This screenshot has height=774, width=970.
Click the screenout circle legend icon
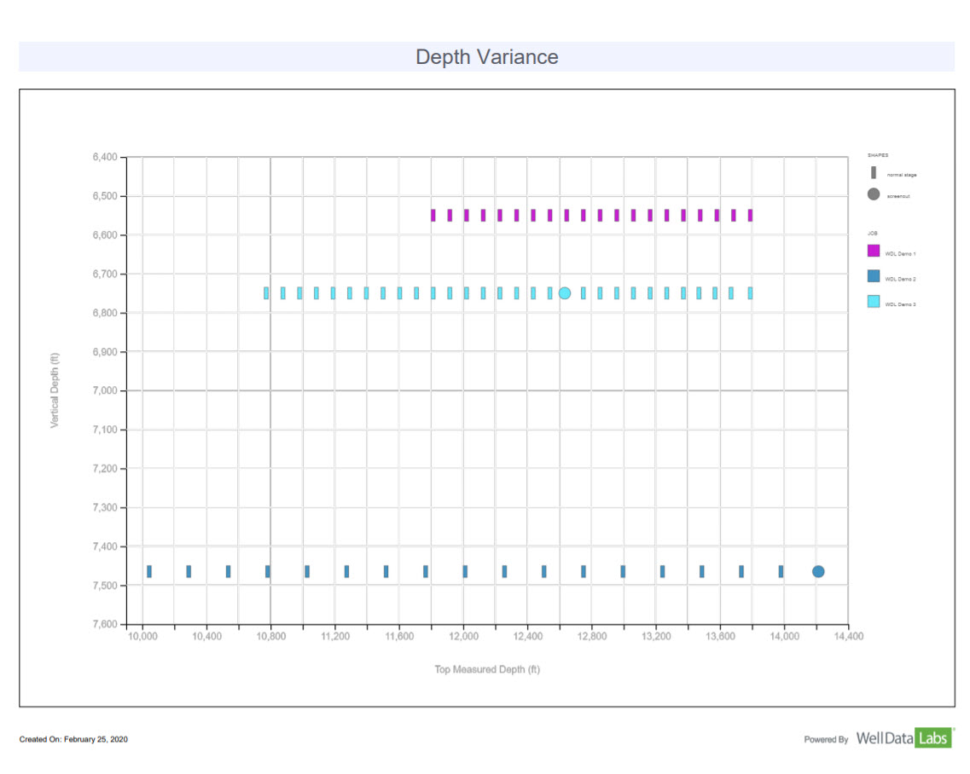pos(873,194)
